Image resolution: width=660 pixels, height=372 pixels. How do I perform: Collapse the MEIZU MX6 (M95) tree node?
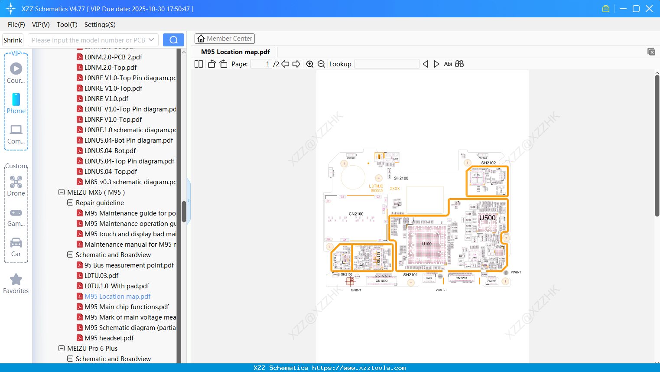[x=61, y=192]
